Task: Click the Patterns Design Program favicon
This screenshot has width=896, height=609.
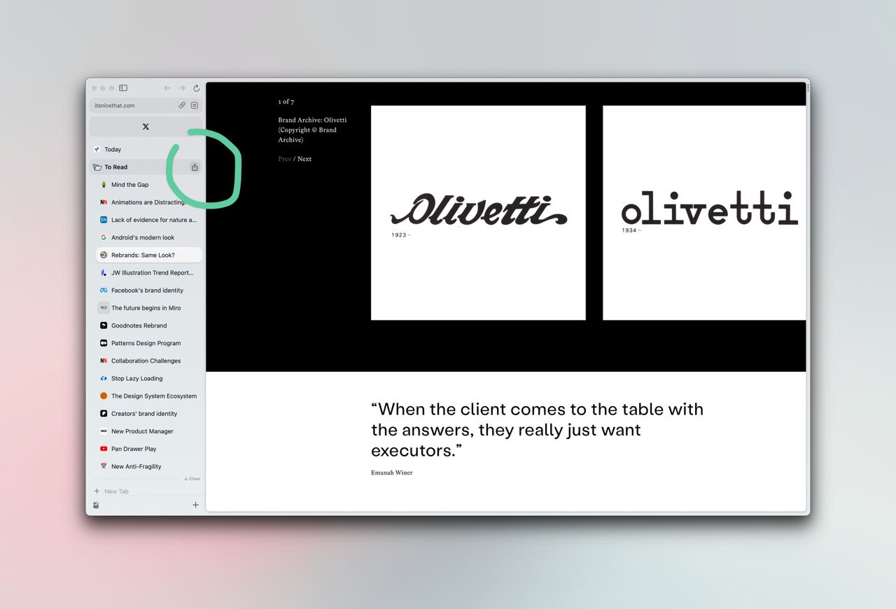Action: coord(104,343)
